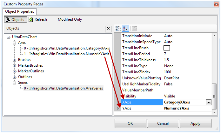
Task: Switch to the Object Properties tab
Action: [20, 11]
